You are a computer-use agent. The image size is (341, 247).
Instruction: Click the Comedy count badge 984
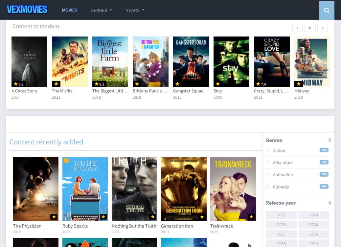coord(324,187)
